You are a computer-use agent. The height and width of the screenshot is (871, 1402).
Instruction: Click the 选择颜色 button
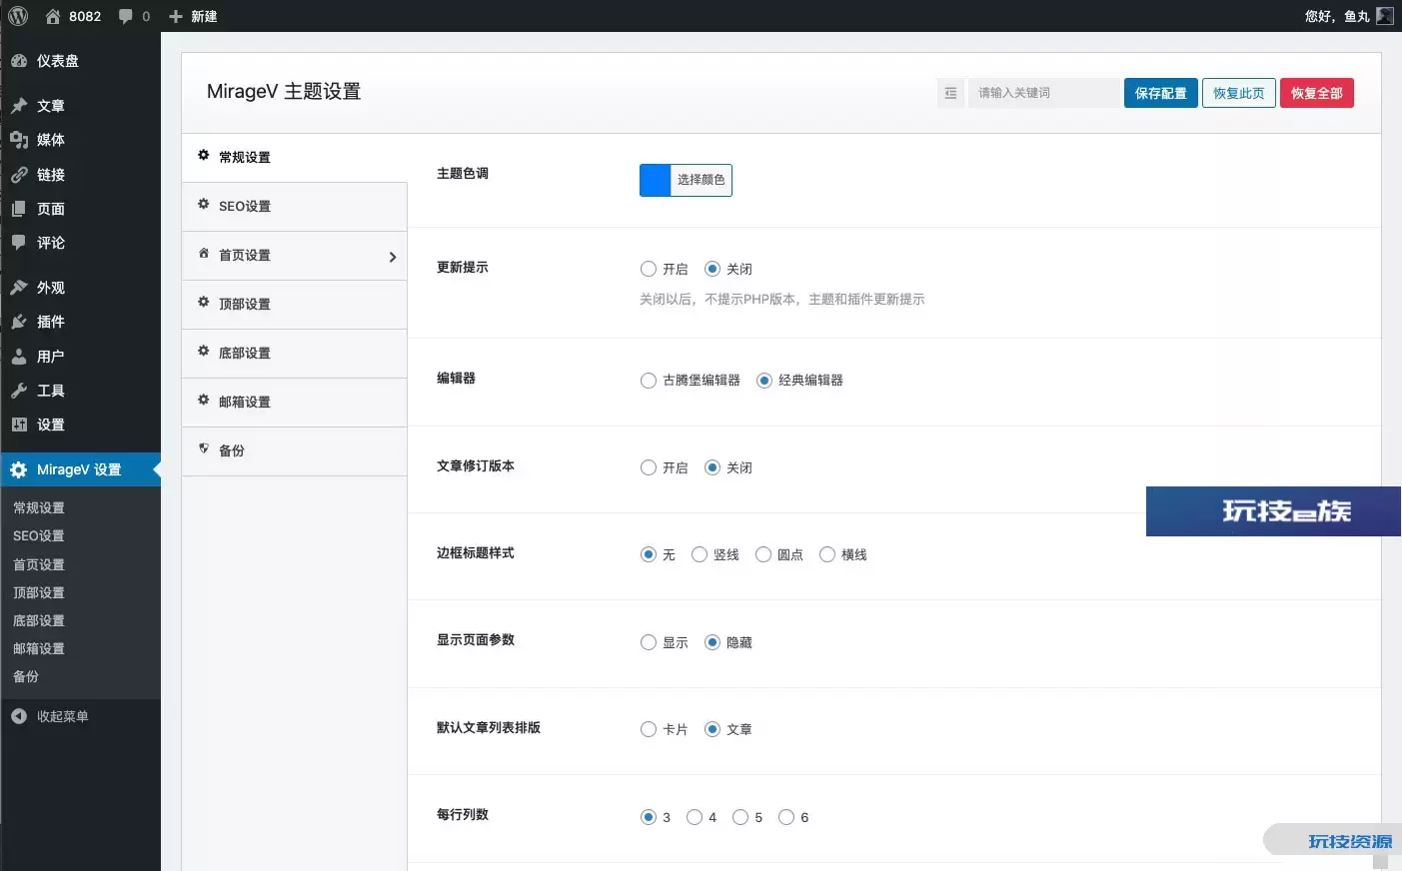[x=701, y=180]
